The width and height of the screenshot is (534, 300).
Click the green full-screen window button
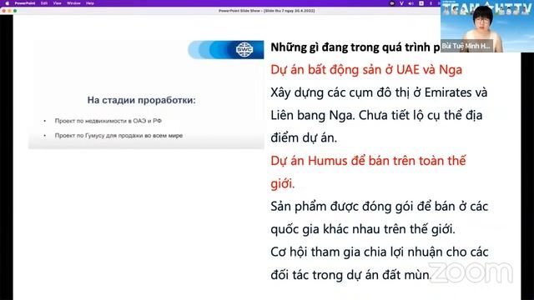15,11
